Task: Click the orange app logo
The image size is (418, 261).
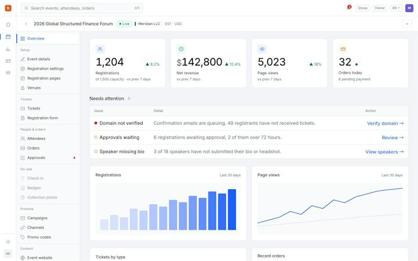Action: (8, 8)
